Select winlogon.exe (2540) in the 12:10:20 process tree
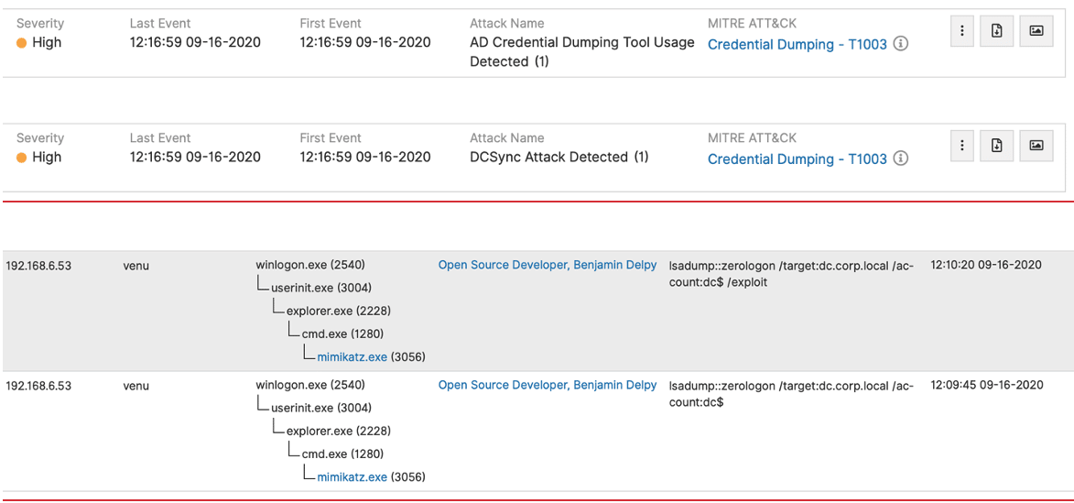 coord(309,265)
